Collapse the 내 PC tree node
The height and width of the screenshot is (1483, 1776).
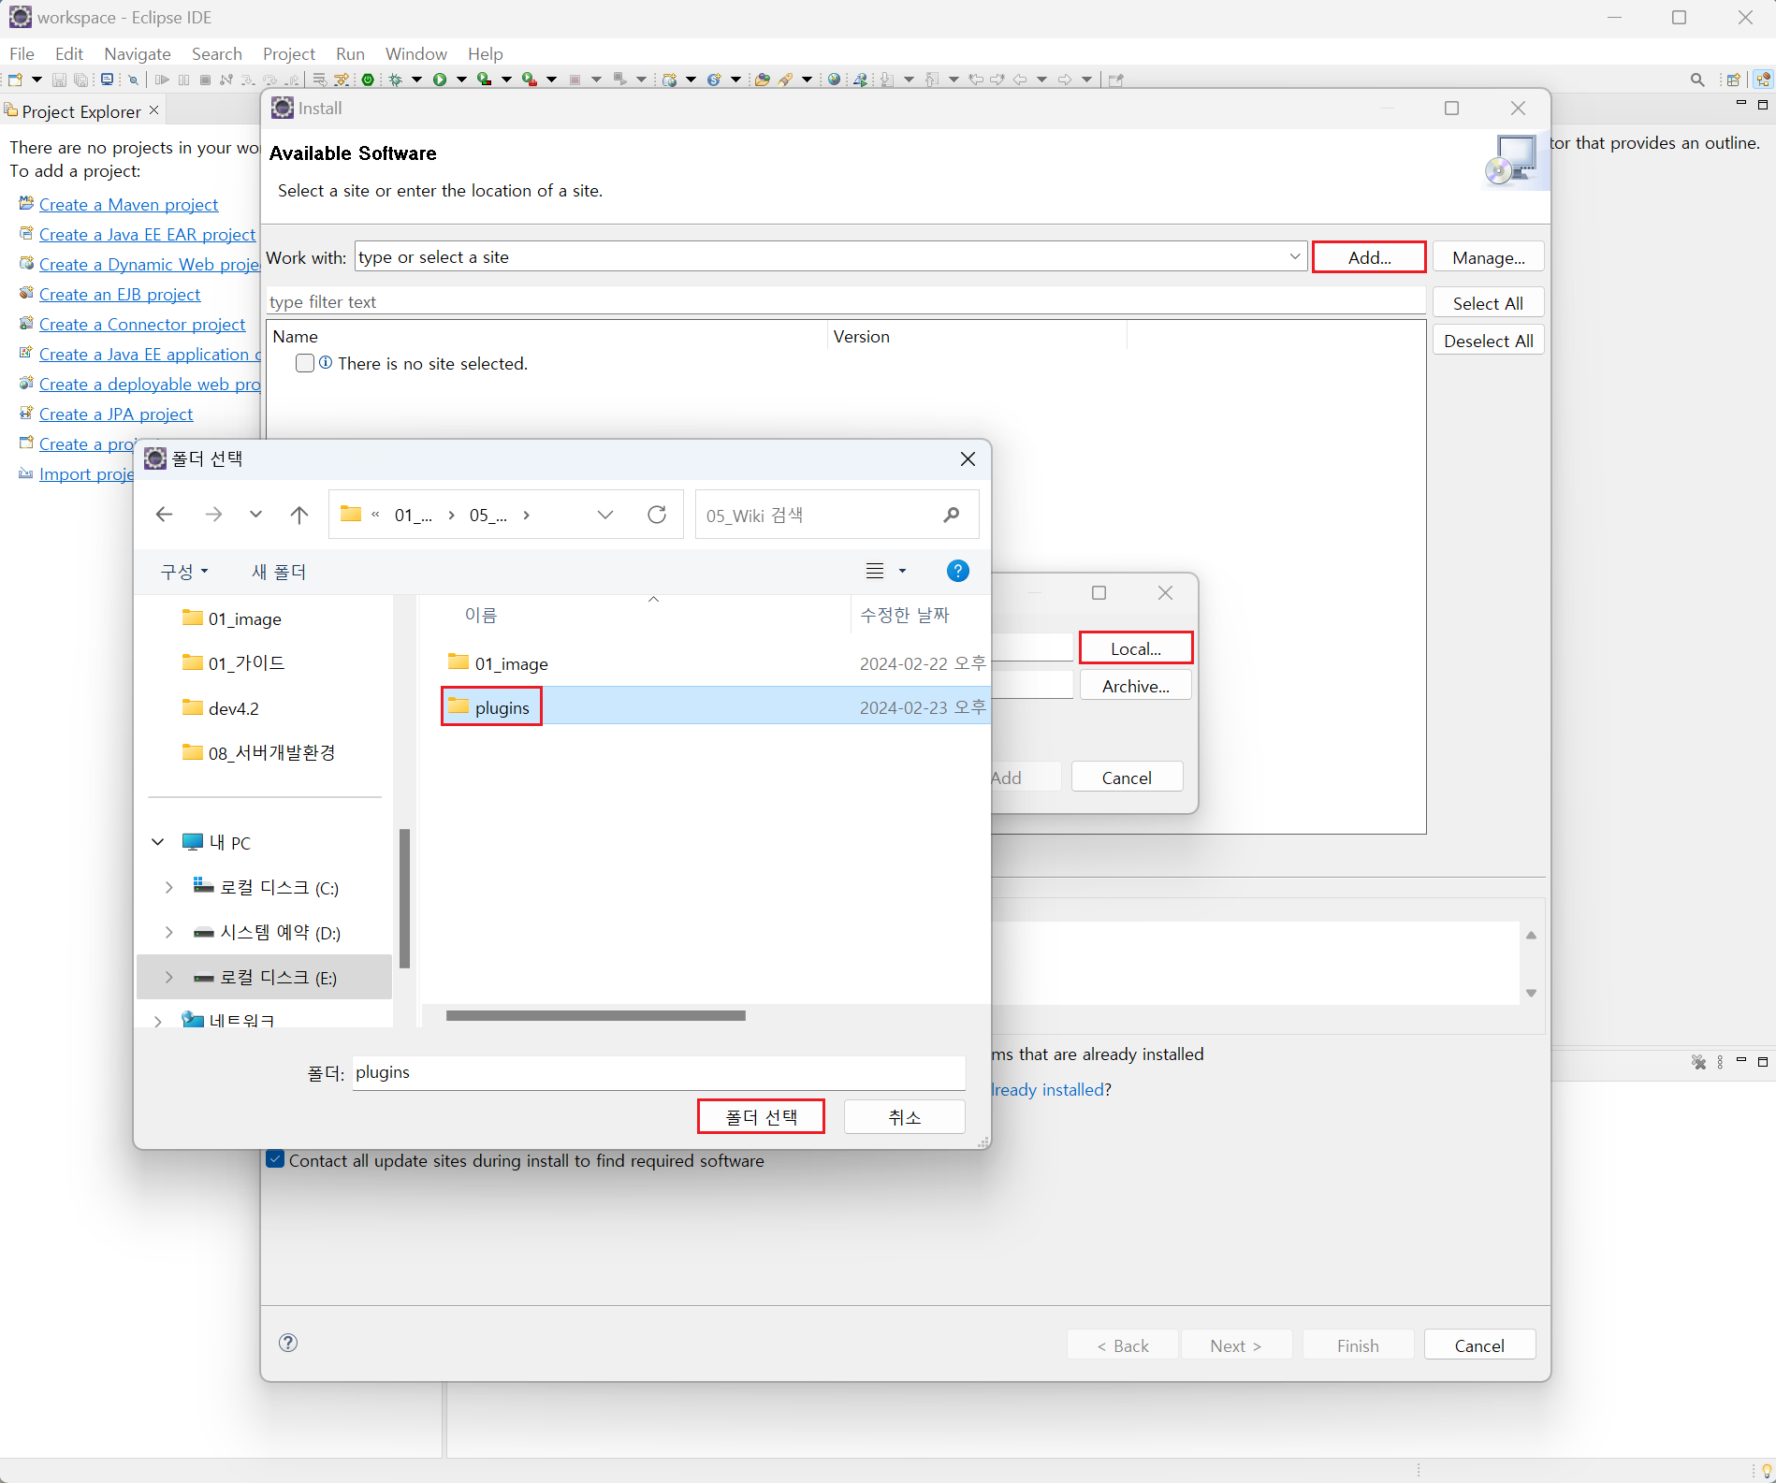[x=158, y=842]
